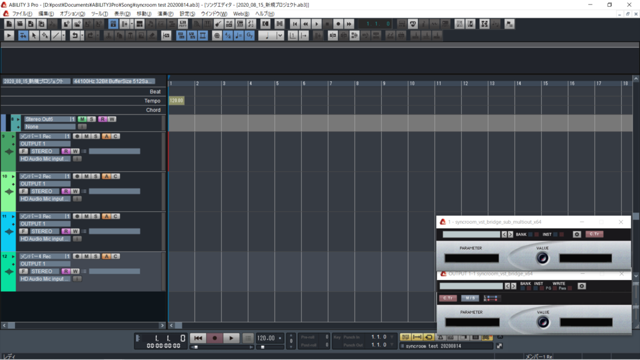Toggle the 4/4 beat track icon
The width and height of the screenshot is (640, 360).
(227, 36)
